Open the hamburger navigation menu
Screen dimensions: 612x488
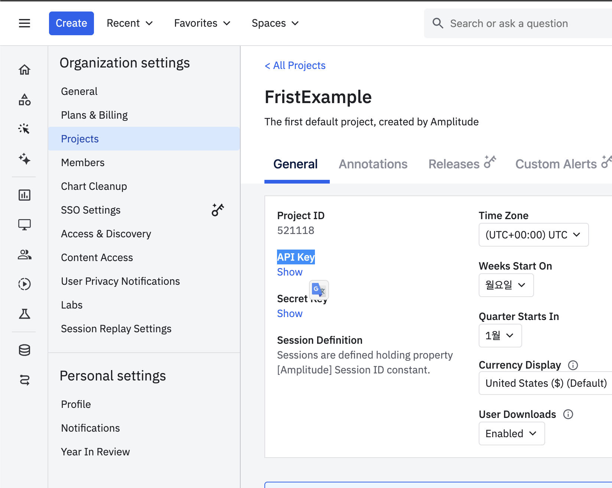pos(25,23)
